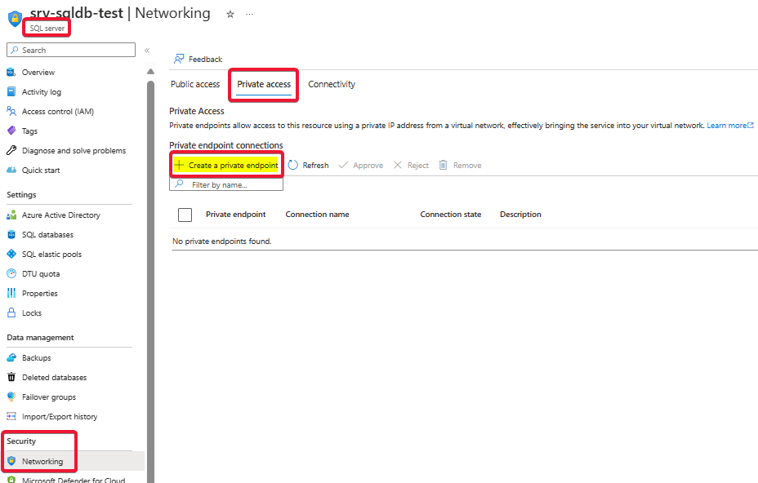Click the sidebar scroll up arrow
758x483 pixels.
[150, 72]
